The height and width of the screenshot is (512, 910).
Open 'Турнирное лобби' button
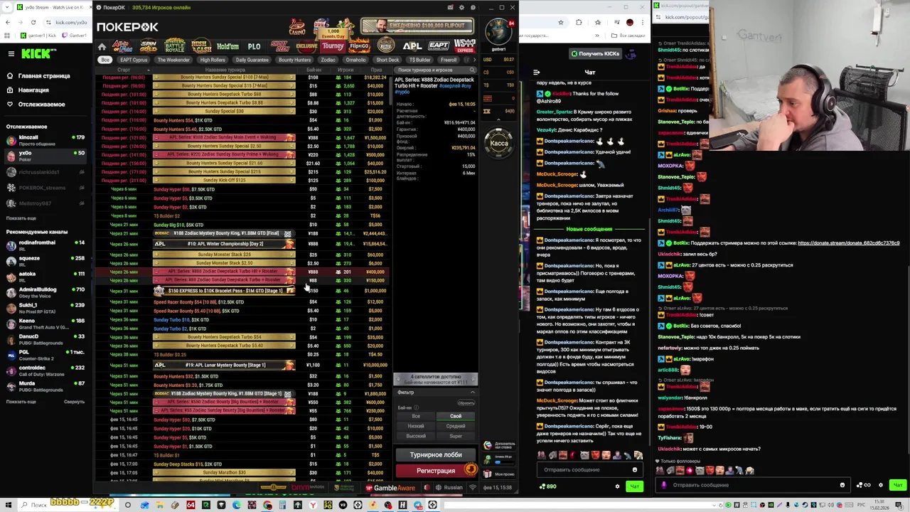coord(436,455)
